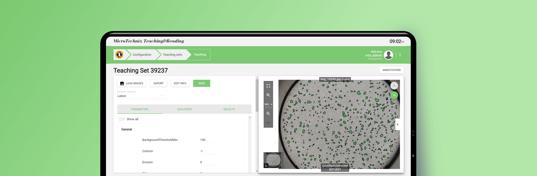Click the parameters list scroll up arrow
Viewport: 537px width, 176px height.
coord(250,118)
